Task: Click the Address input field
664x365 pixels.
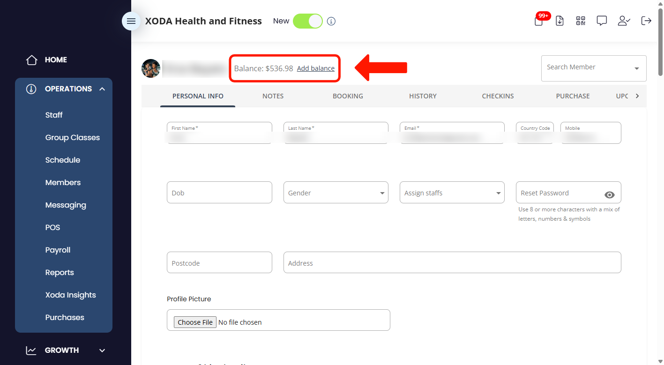Action: (x=452, y=262)
